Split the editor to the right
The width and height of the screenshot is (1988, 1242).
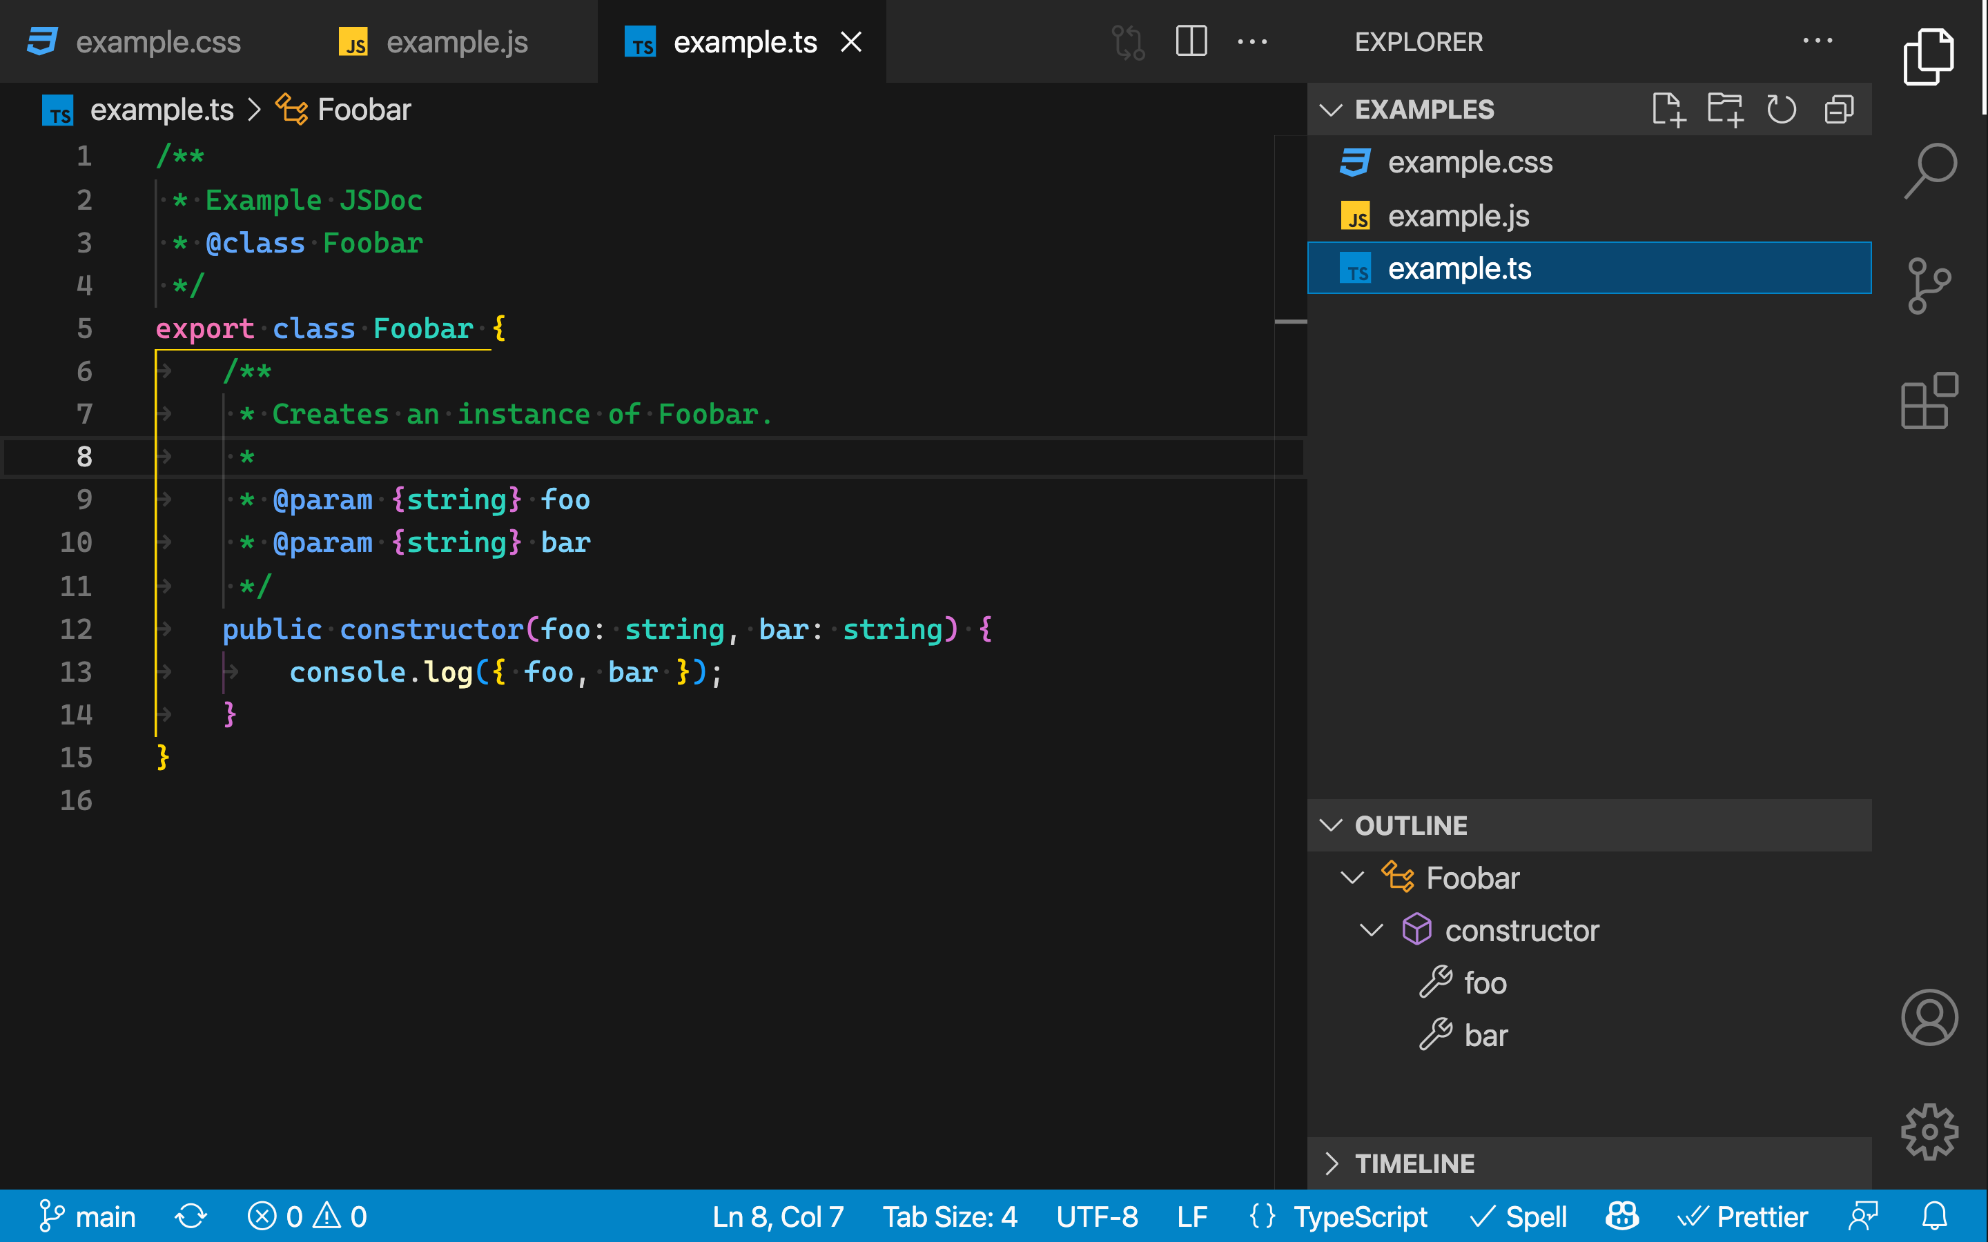pyautogui.click(x=1191, y=41)
